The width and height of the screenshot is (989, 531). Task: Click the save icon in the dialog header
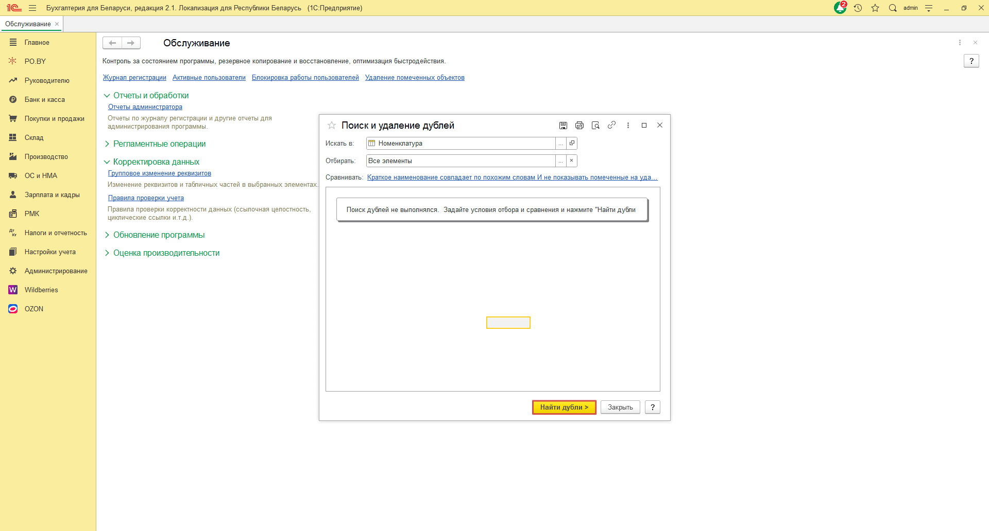click(563, 126)
